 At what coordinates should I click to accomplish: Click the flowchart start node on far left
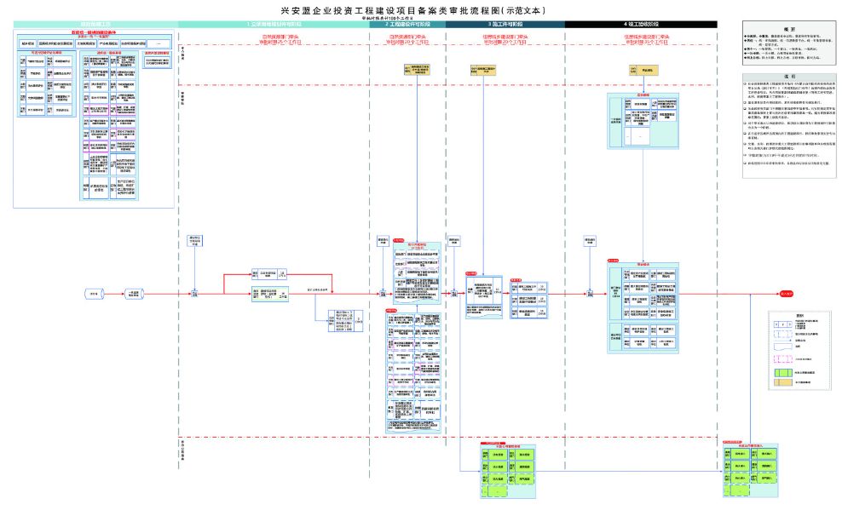[93, 294]
